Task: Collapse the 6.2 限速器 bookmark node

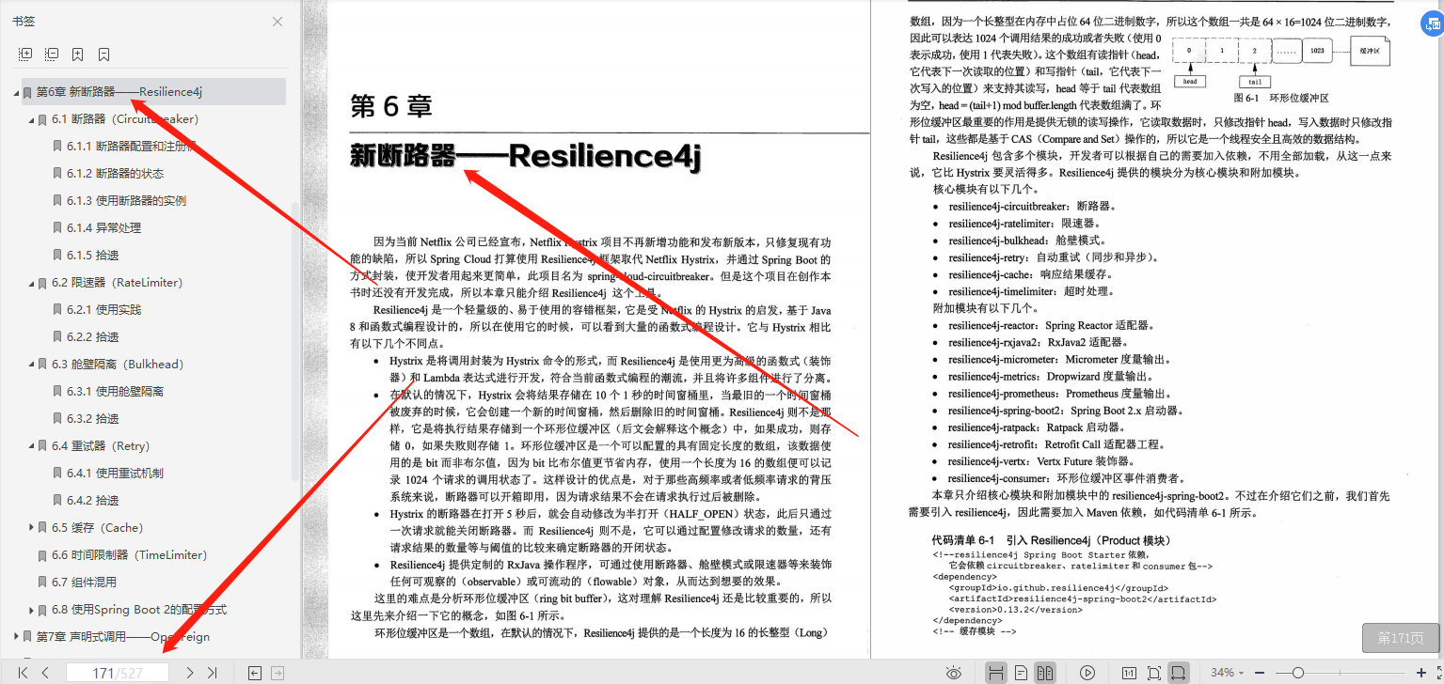Action: pyautogui.click(x=31, y=283)
